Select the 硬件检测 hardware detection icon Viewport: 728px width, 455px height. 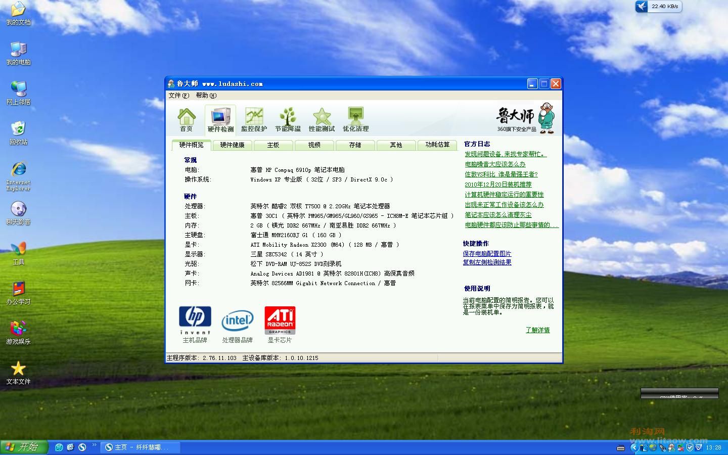click(220, 120)
